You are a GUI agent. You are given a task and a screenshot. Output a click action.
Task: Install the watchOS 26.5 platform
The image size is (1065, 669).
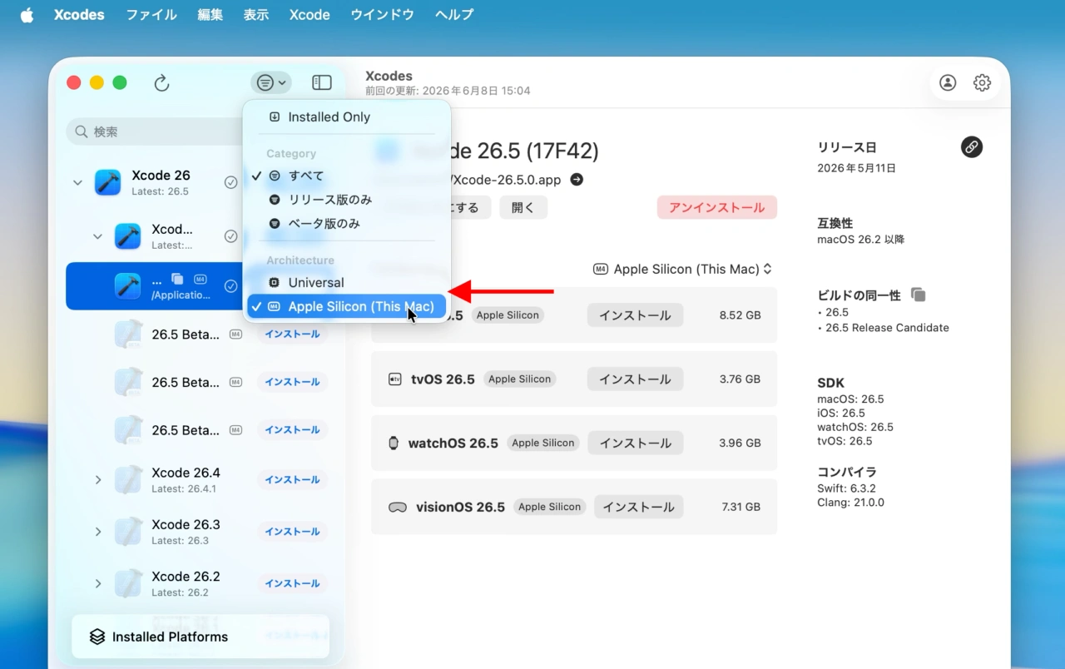tap(635, 443)
